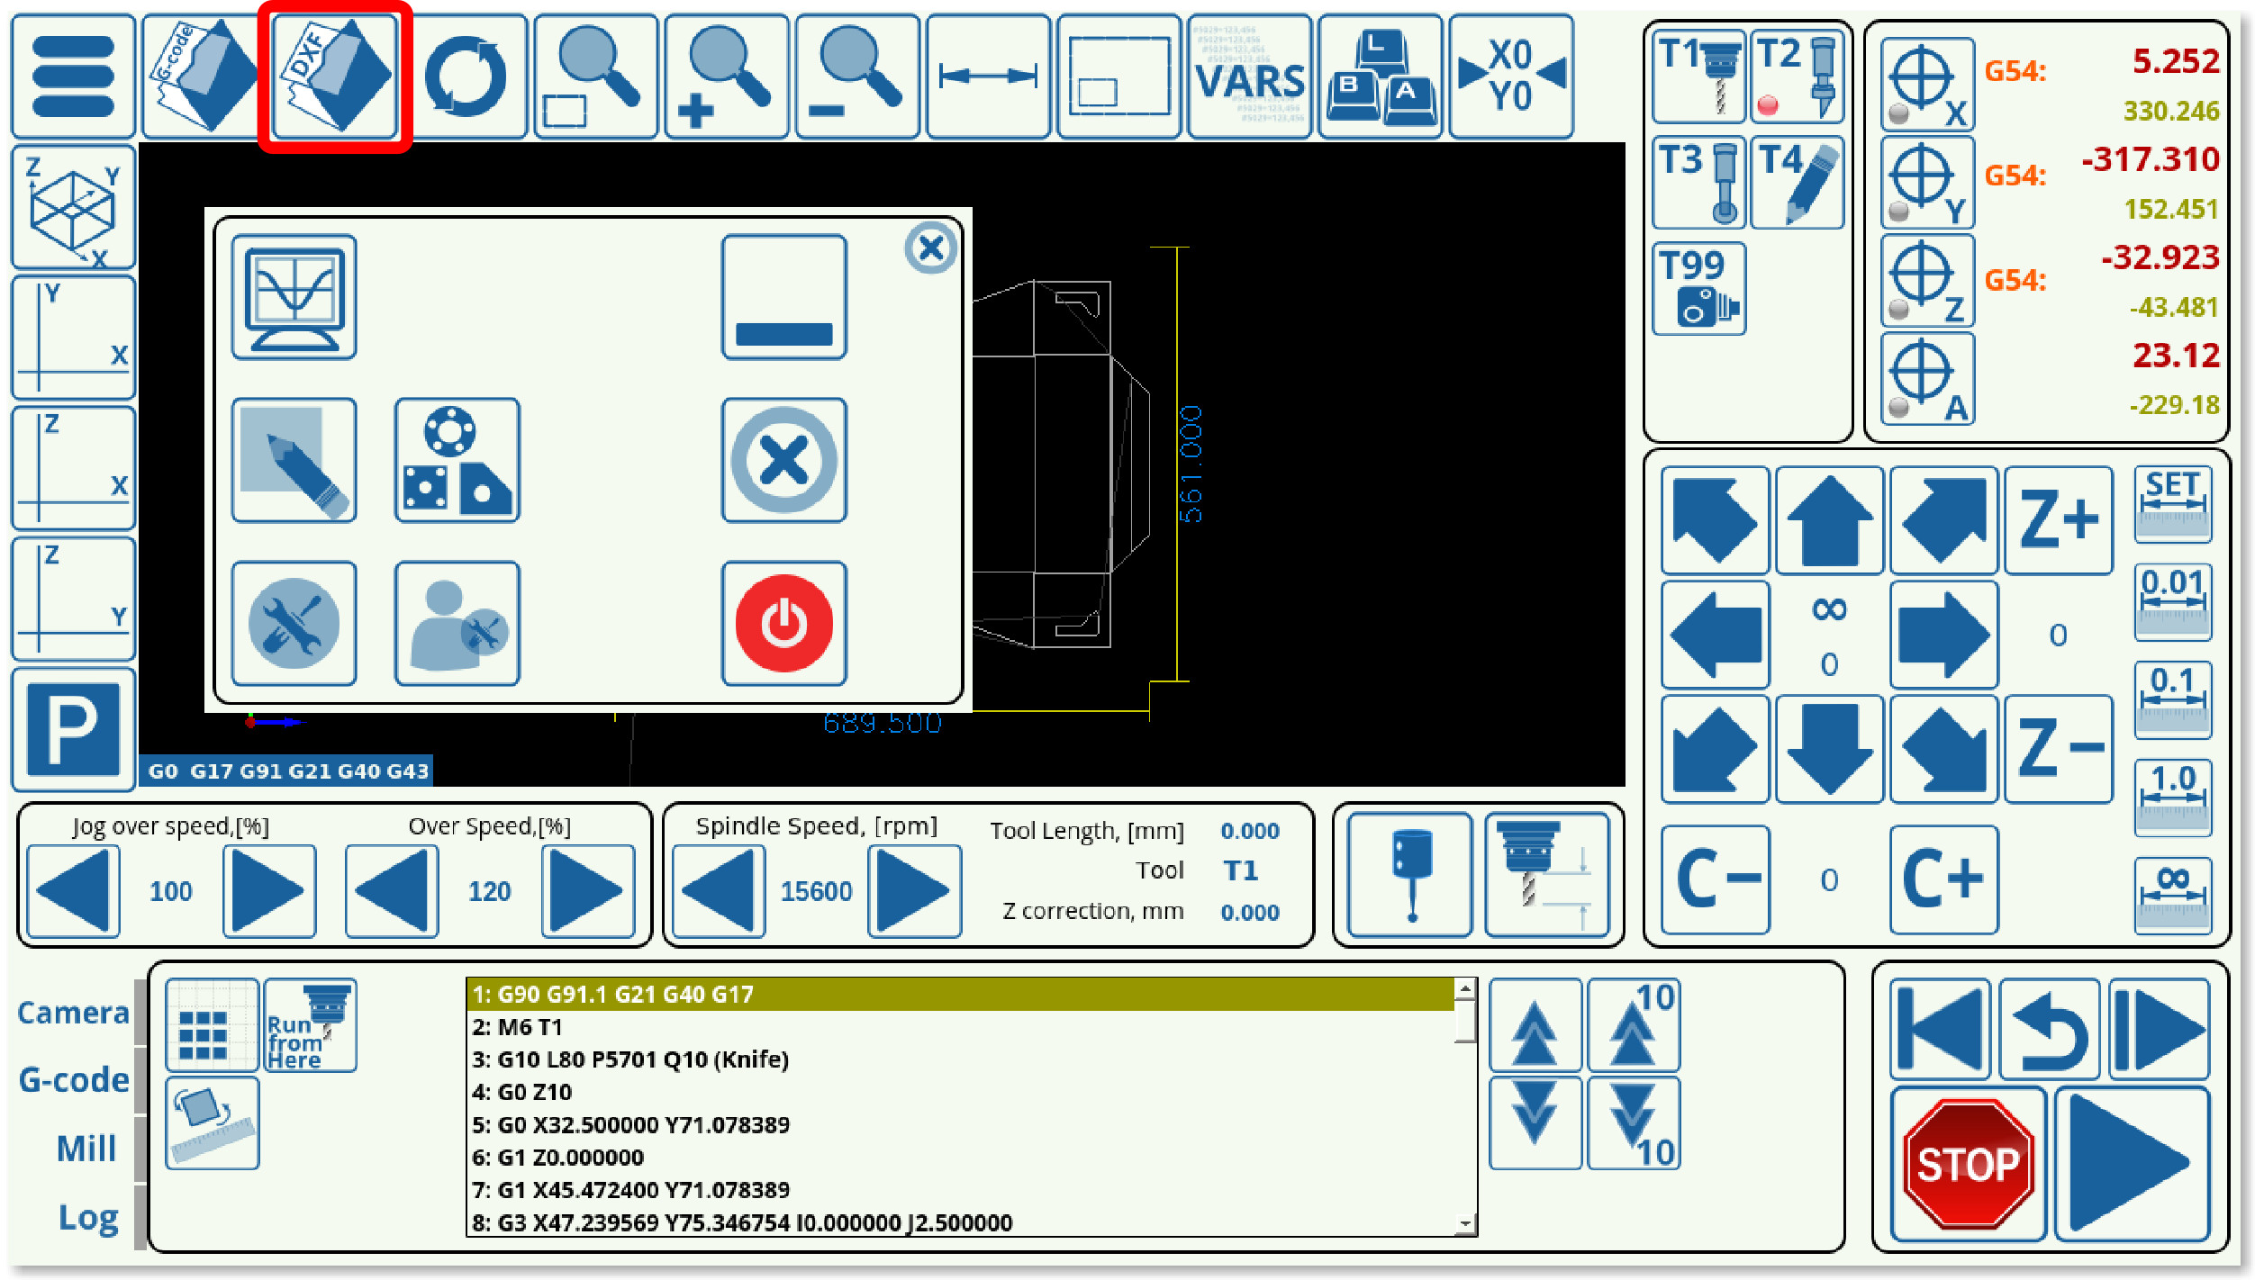Image resolution: width=2255 pixels, height=1280 pixels.
Task: Click the red STOP sign button
Action: tap(1968, 1163)
